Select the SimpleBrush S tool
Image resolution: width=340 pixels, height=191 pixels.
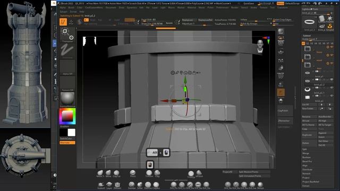(x=330, y=27)
